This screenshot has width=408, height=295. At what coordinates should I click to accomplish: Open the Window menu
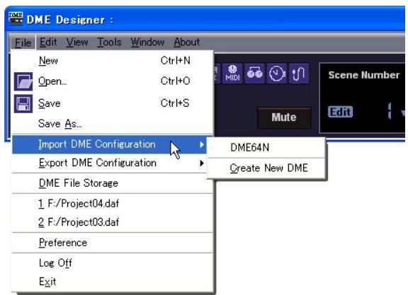[147, 42]
